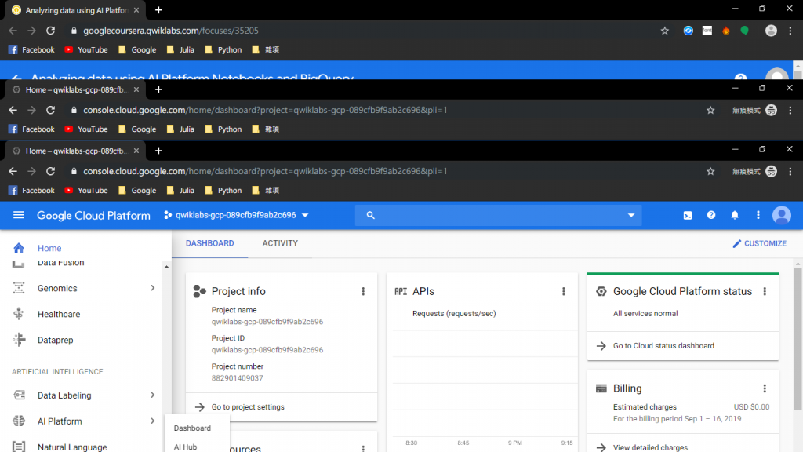Click the incognito icon in front window
This screenshot has height=452, width=803.
(x=771, y=171)
